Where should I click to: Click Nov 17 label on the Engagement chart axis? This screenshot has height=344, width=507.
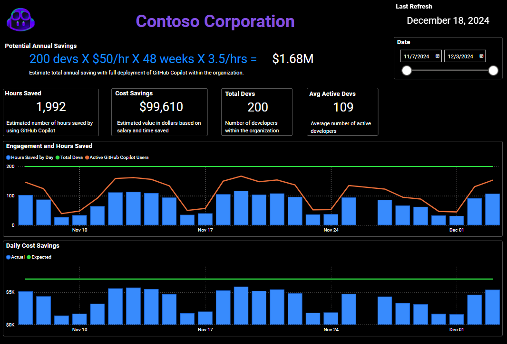[205, 230]
